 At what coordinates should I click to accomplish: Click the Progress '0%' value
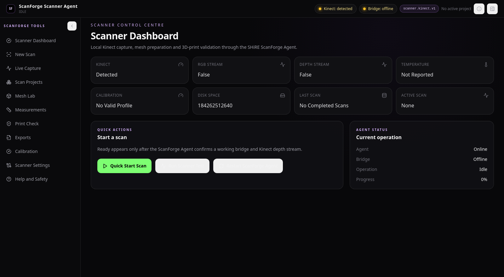[484, 179]
